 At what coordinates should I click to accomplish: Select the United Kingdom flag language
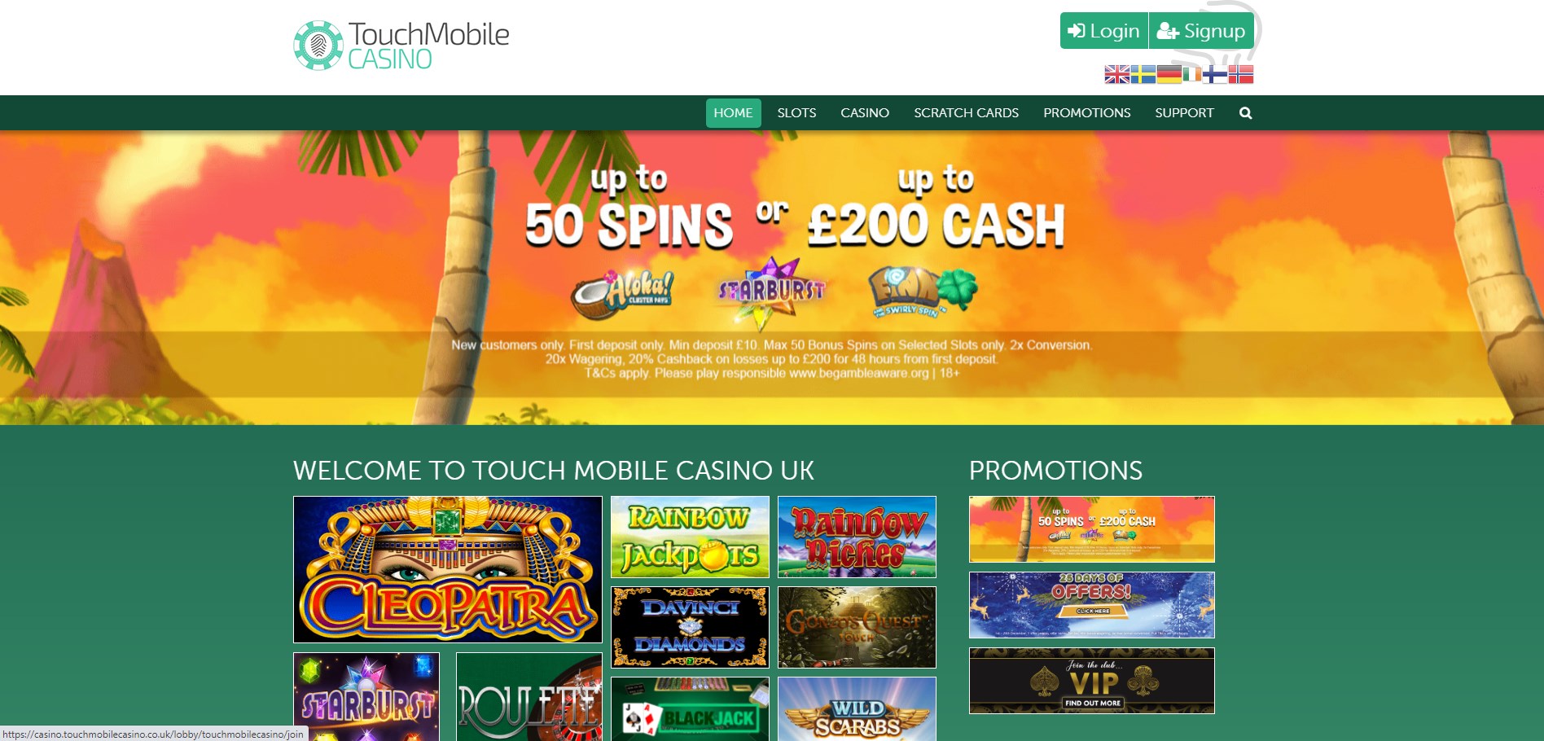coord(1116,75)
